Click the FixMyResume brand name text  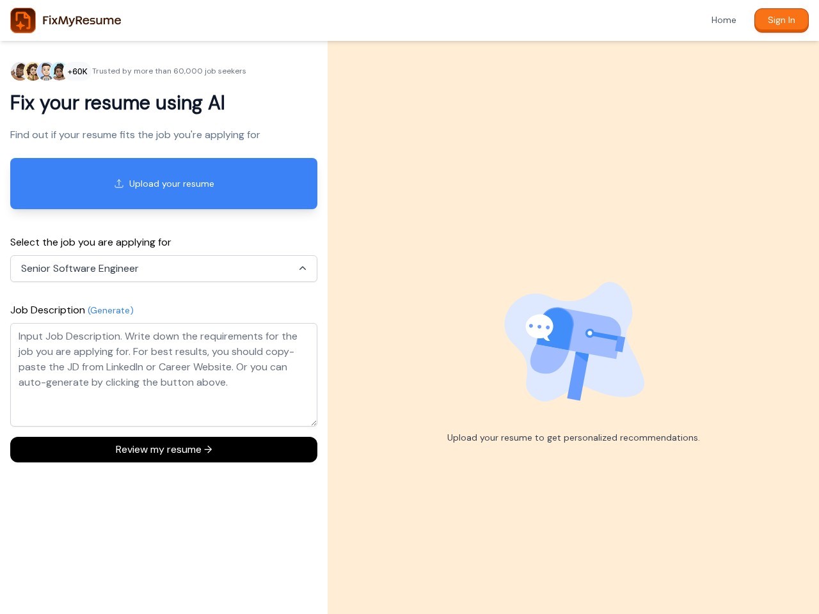coord(81,20)
